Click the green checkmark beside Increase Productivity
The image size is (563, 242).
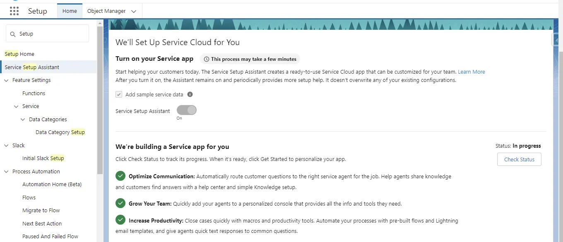[x=120, y=220]
